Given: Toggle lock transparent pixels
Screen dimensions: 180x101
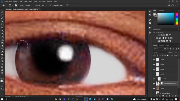Looking at the screenshot, I should pos(157,56).
